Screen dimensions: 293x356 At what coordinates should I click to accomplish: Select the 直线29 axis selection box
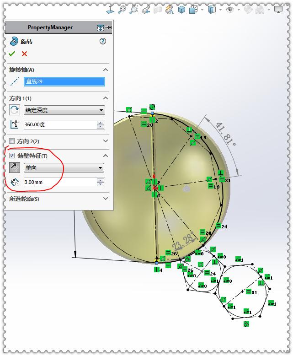pyautogui.click(x=64, y=81)
